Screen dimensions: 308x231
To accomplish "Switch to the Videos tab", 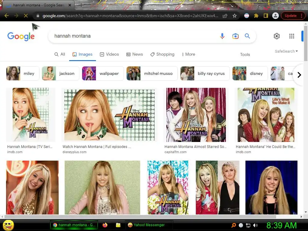I will coord(109,54).
